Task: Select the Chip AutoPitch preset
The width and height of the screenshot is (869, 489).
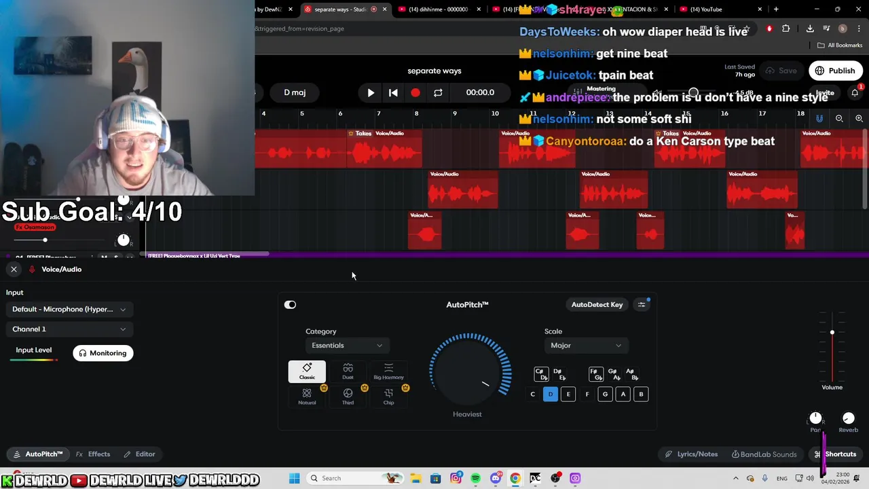Action: [388, 397]
